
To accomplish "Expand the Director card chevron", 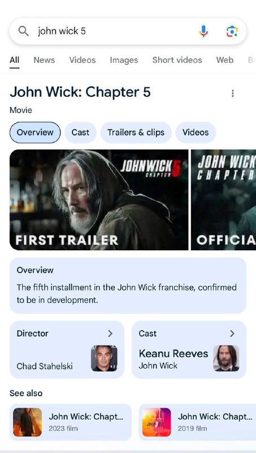I will (110, 334).
